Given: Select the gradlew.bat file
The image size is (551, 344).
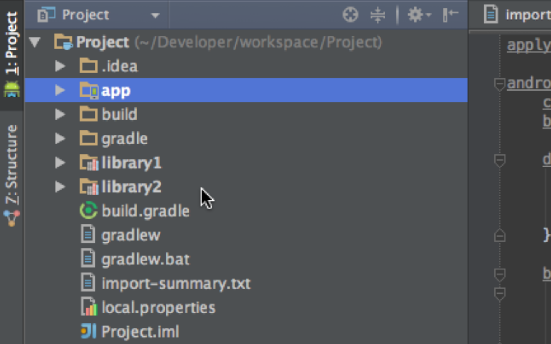Looking at the screenshot, I should point(145,260).
